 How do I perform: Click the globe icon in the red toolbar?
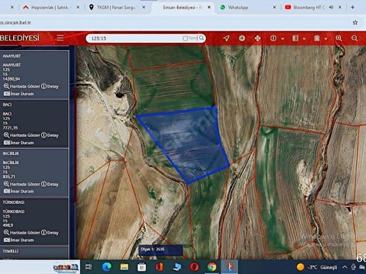click(242, 38)
